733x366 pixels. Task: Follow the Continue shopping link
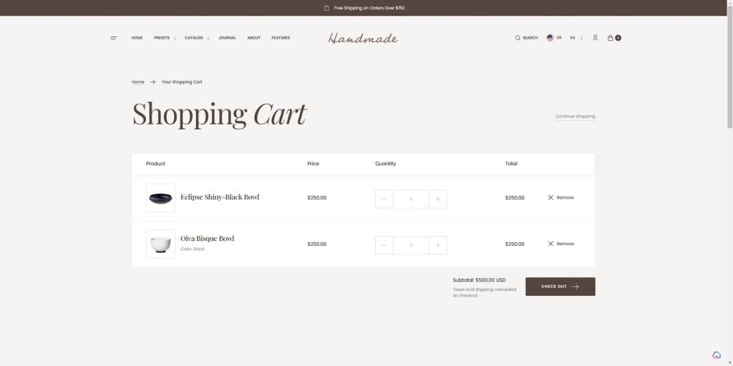click(x=575, y=116)
